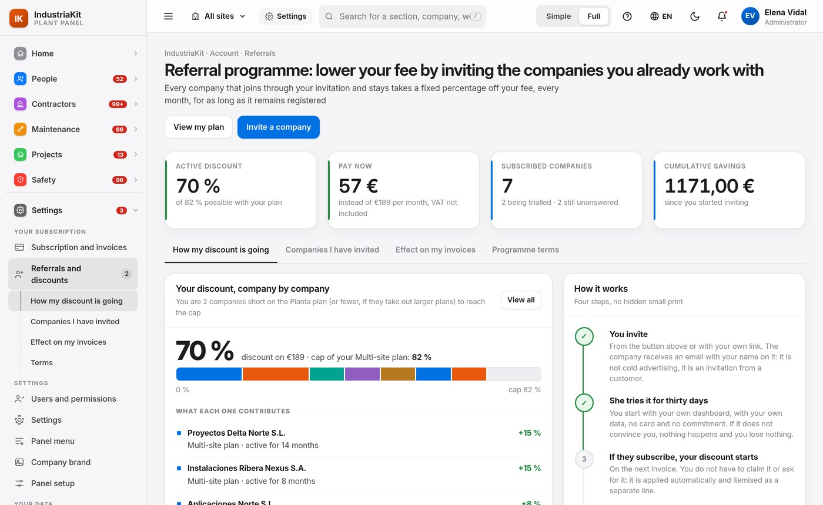
Task: Click the Panel setup sliders icon
Action: 19,483
